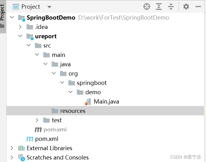Click the main folder icon

[47, 55]
